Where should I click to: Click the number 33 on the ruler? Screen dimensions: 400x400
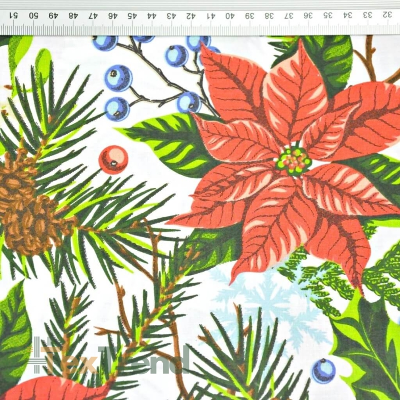point(368,15)
